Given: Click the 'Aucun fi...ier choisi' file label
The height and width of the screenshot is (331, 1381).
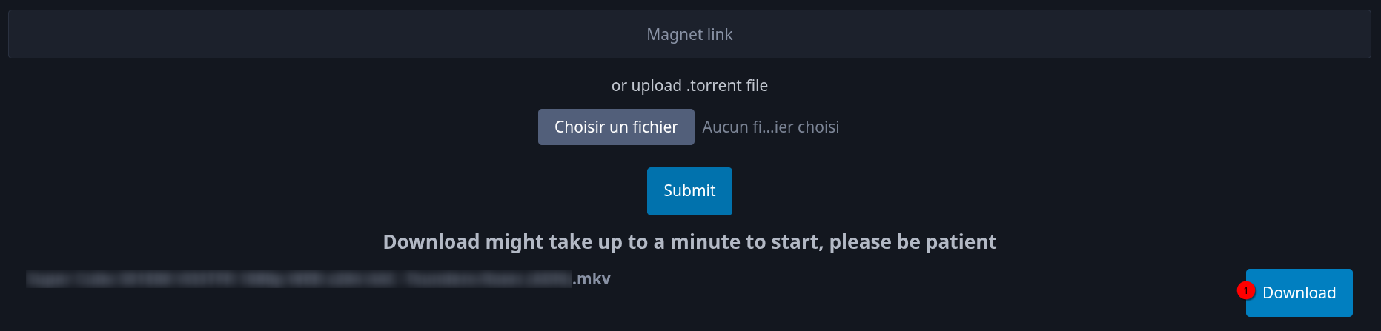Looking at the screenshot, I should click(771, 127).
